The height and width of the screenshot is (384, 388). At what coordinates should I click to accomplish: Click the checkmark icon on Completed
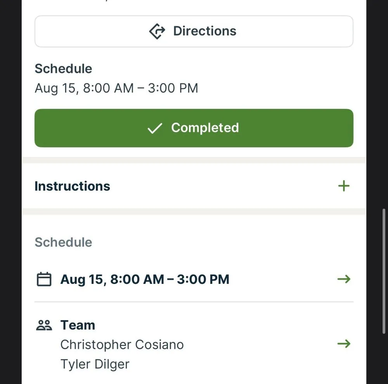pyautogui.click(x=154, y=128)
